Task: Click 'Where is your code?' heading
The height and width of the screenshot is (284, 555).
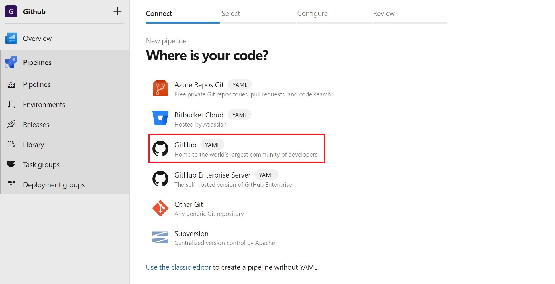Action: pos(207,56)
